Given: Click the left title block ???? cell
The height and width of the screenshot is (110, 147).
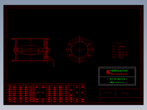Looking at the screenshot, I should pyautogui.click(x=108, y=93).
